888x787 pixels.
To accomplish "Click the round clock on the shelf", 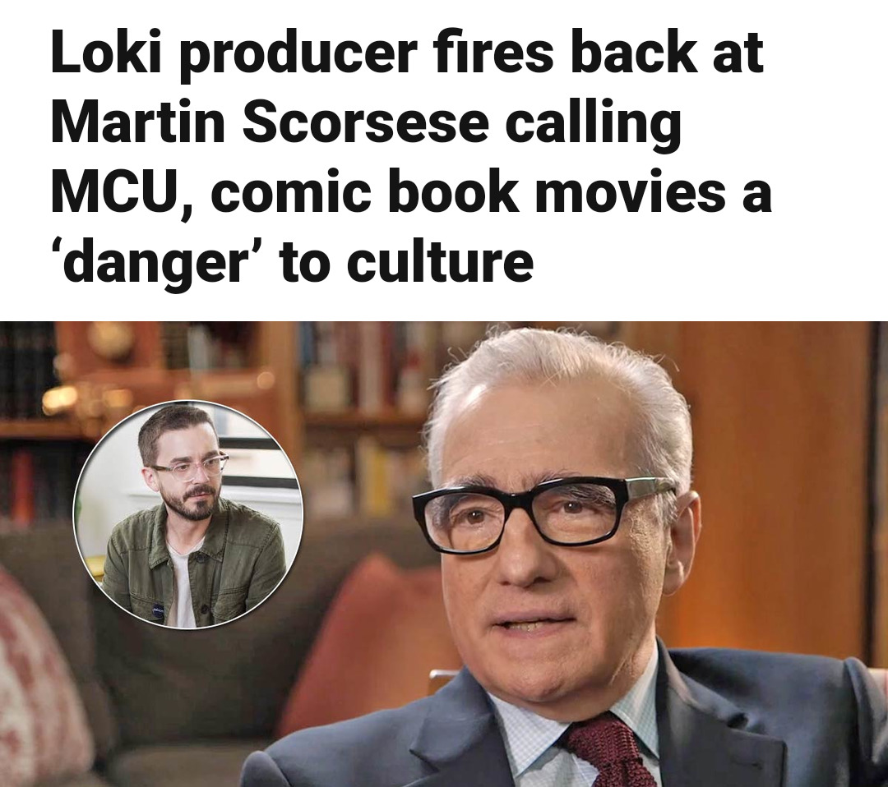I will (x=112, y=341).
